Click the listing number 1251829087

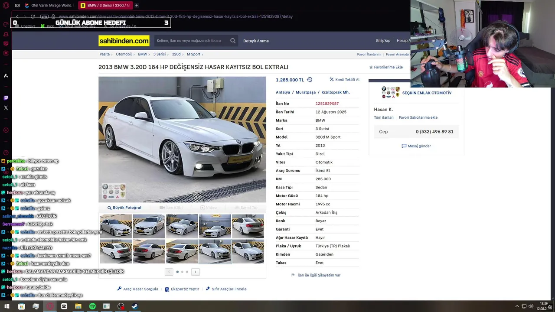click(327, 104)
